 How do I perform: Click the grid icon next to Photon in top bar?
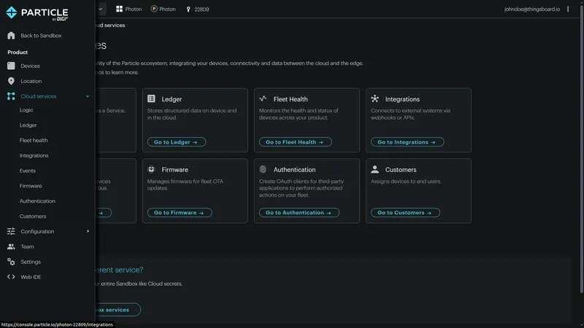coord(119,9)
